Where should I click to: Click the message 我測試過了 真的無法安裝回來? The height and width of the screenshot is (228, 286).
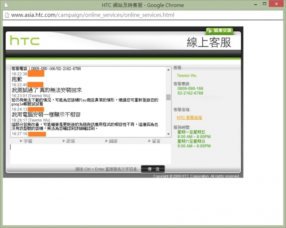click(x=47, y=90)
